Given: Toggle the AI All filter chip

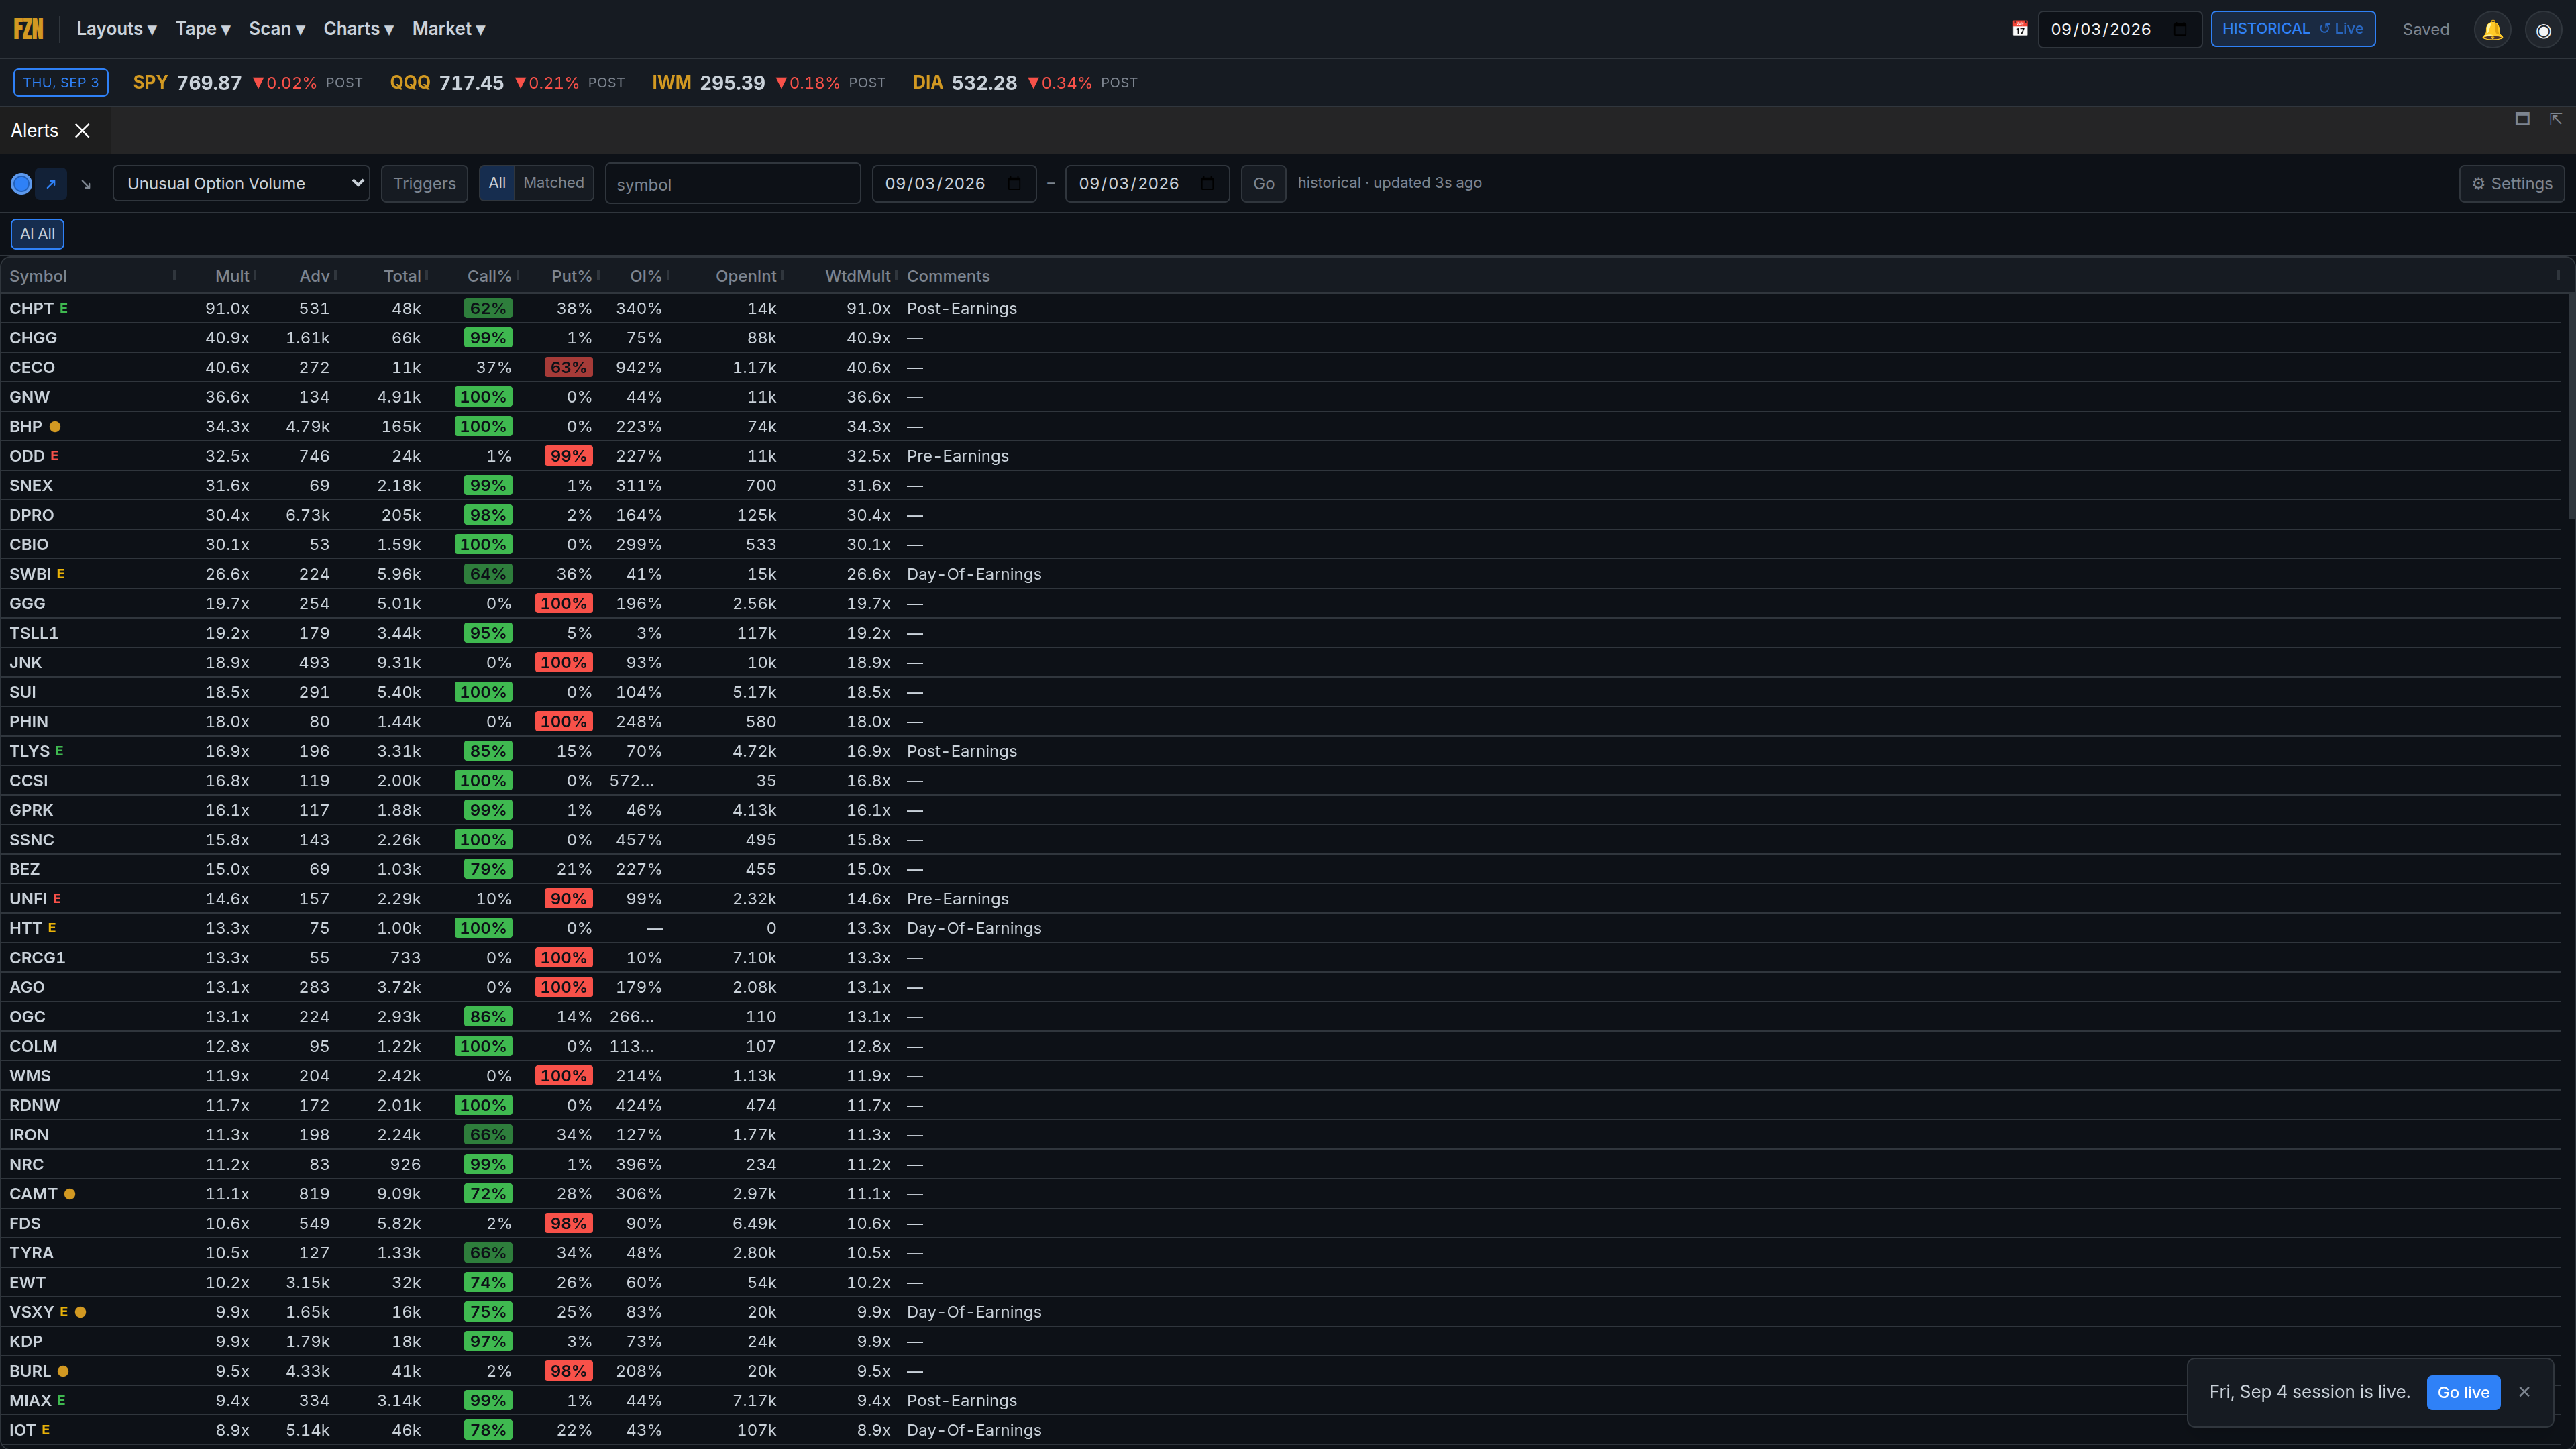Looking at the screenshot, I should pos(37,234).
